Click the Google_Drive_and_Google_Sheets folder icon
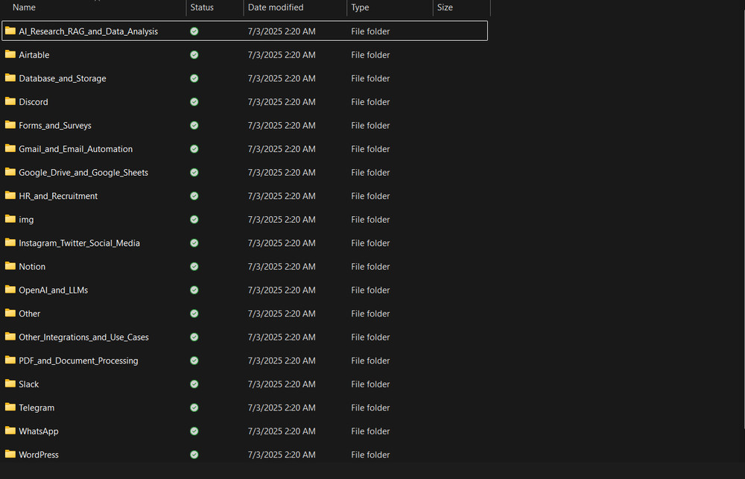745x479 pixels. (x=10, y=172)
